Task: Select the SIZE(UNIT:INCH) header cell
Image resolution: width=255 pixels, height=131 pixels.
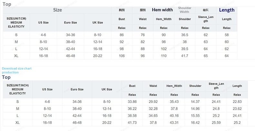Action: click(17, 89)
